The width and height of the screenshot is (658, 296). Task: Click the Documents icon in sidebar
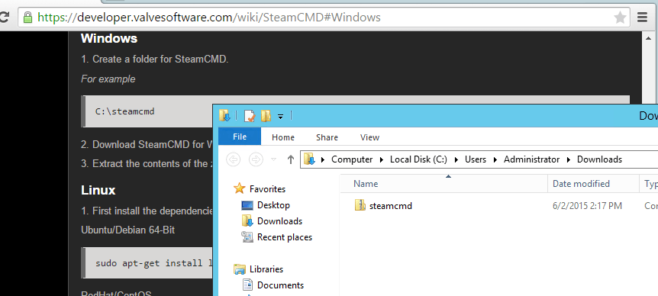(x=247, y=285)
